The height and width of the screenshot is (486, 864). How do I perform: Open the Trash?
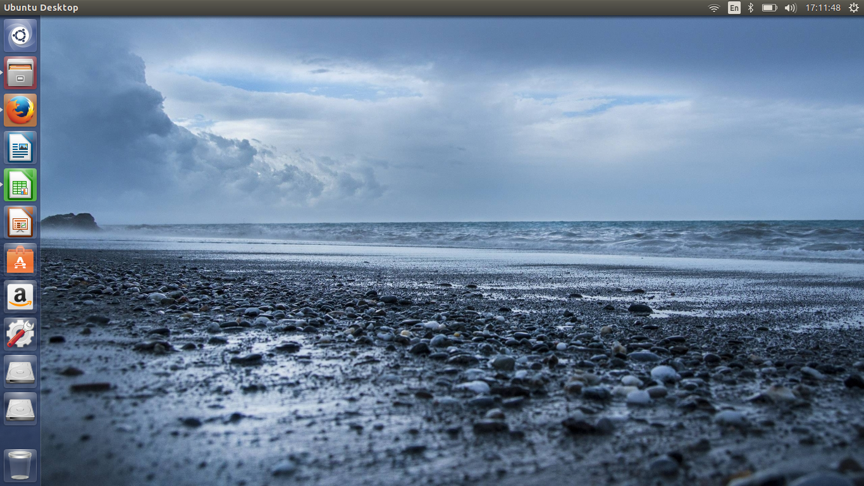point(20,466)
